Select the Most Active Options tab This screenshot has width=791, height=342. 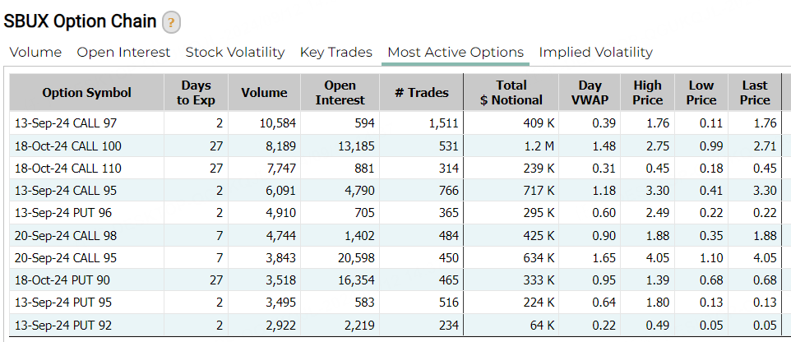point(456,53)
